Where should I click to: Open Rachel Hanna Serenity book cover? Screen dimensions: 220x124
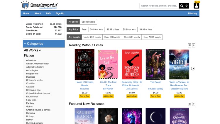84,116
